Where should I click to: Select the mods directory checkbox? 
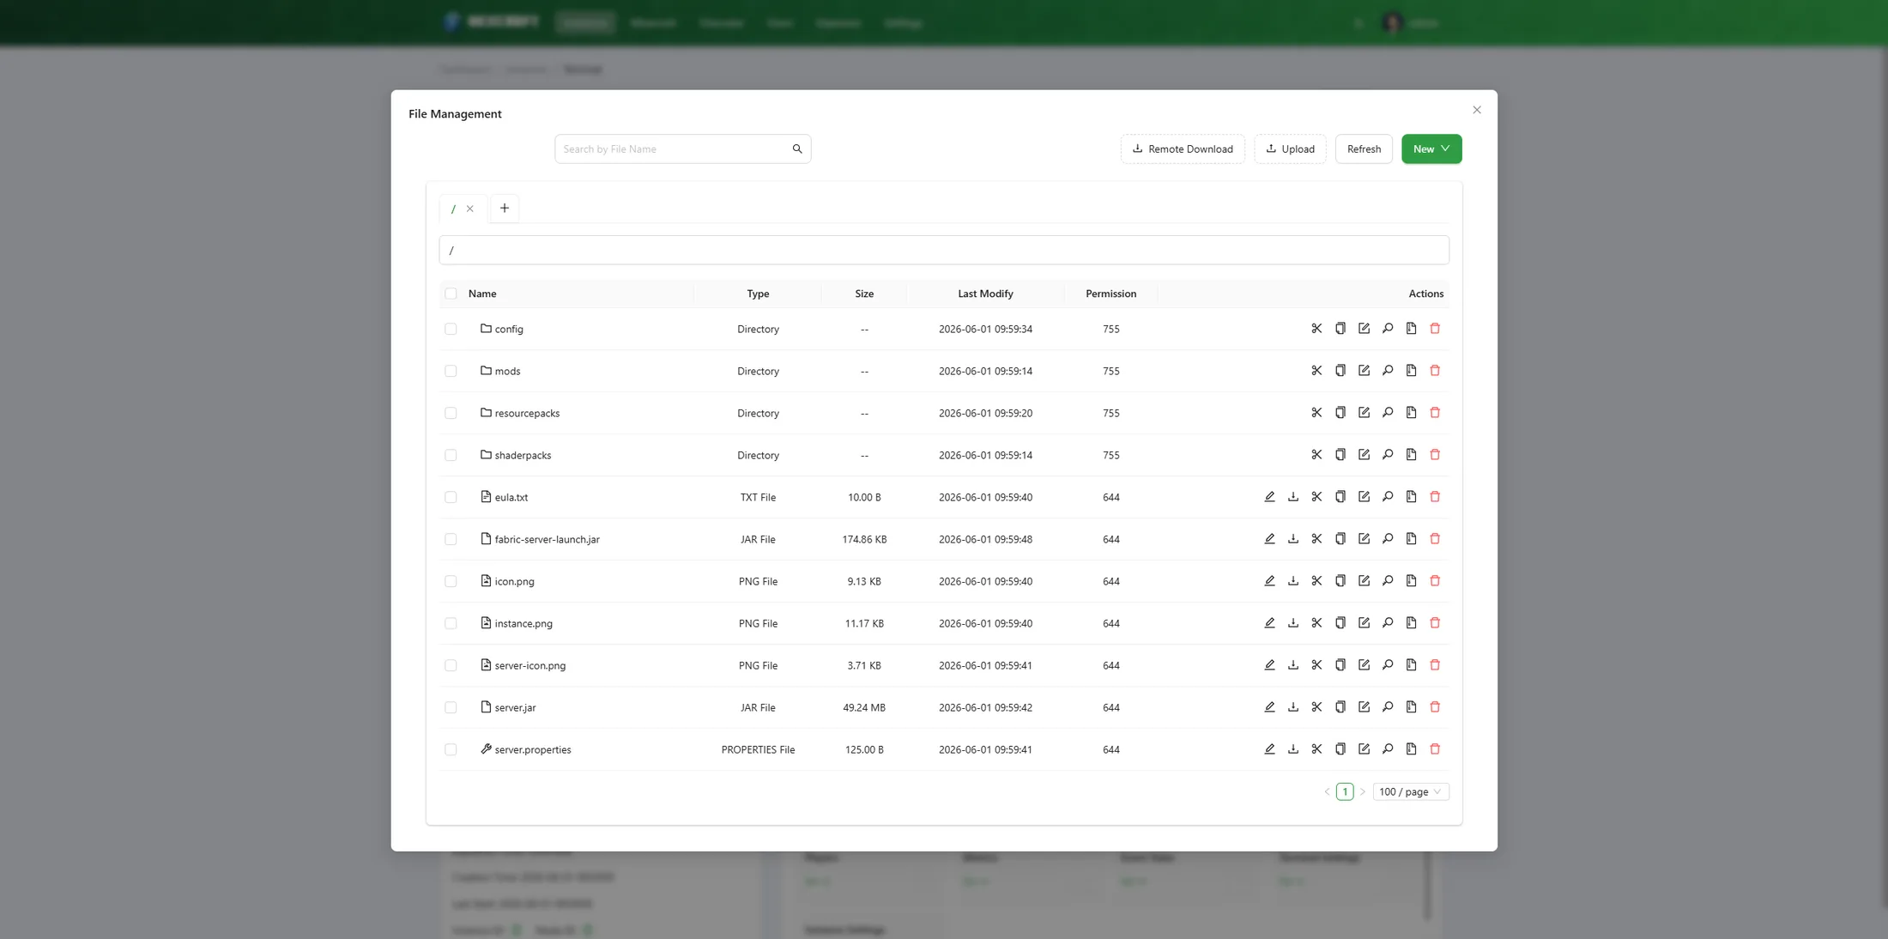451,371
